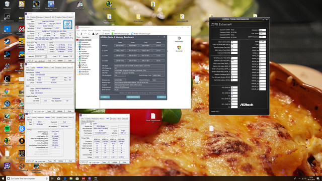Click the forward arrow in AIDA64 toolbar
The width and height of the screenshot is (322, 181).
coord(82,34)
